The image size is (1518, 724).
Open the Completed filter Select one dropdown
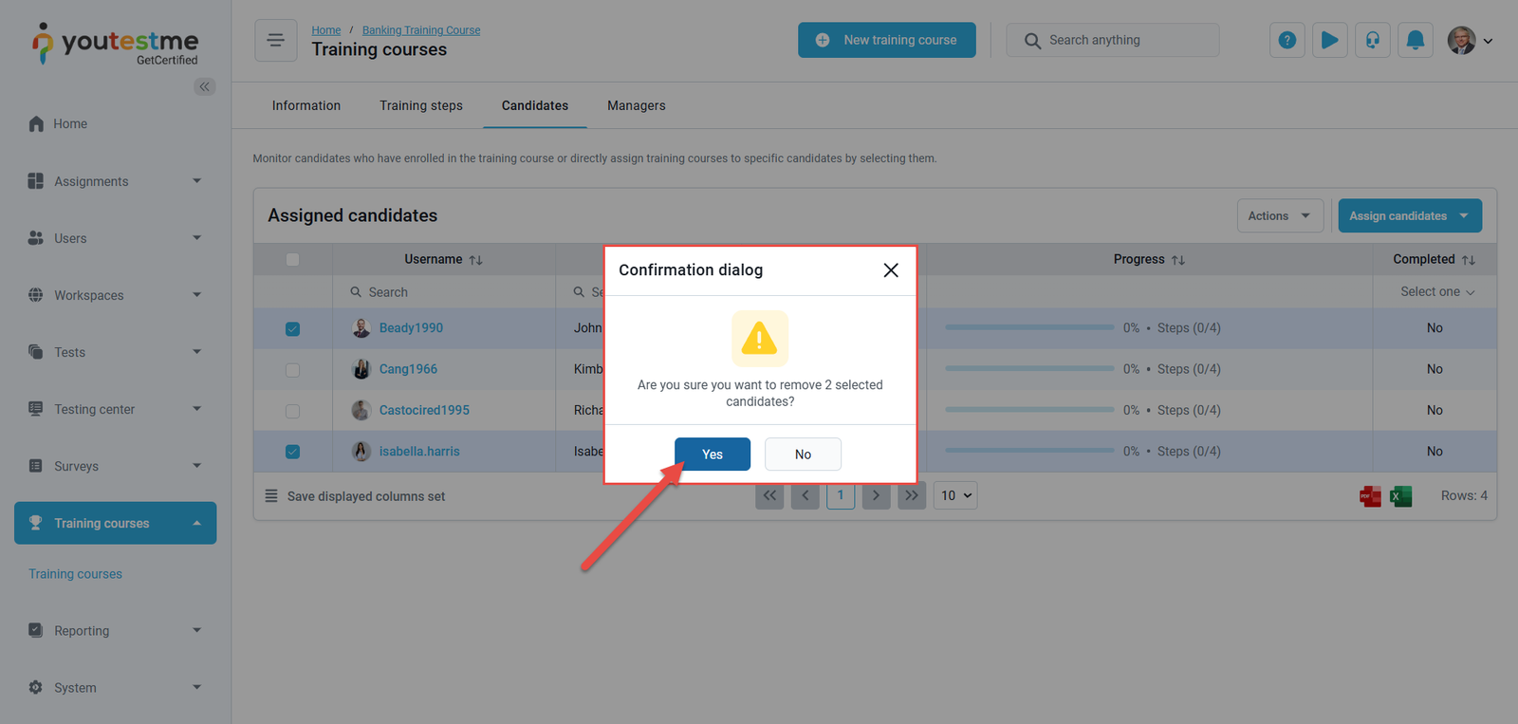(x=1437, y=291)
